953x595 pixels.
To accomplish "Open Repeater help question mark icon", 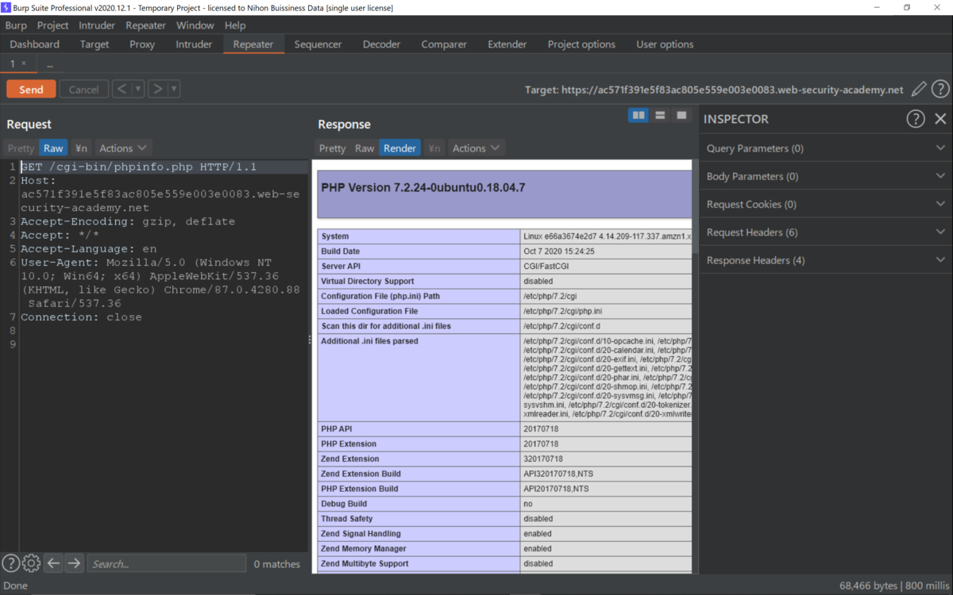I will [940, 90].
